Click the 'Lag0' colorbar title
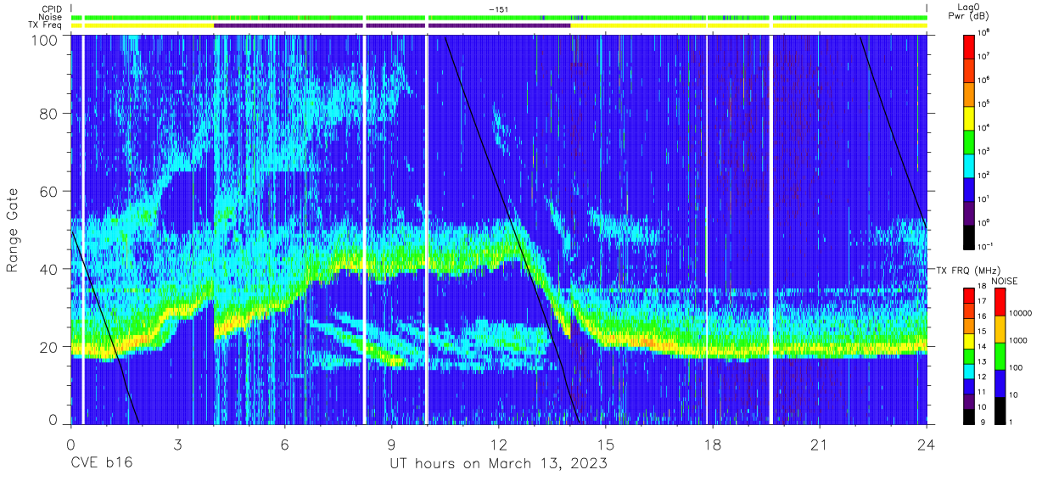 969,6
